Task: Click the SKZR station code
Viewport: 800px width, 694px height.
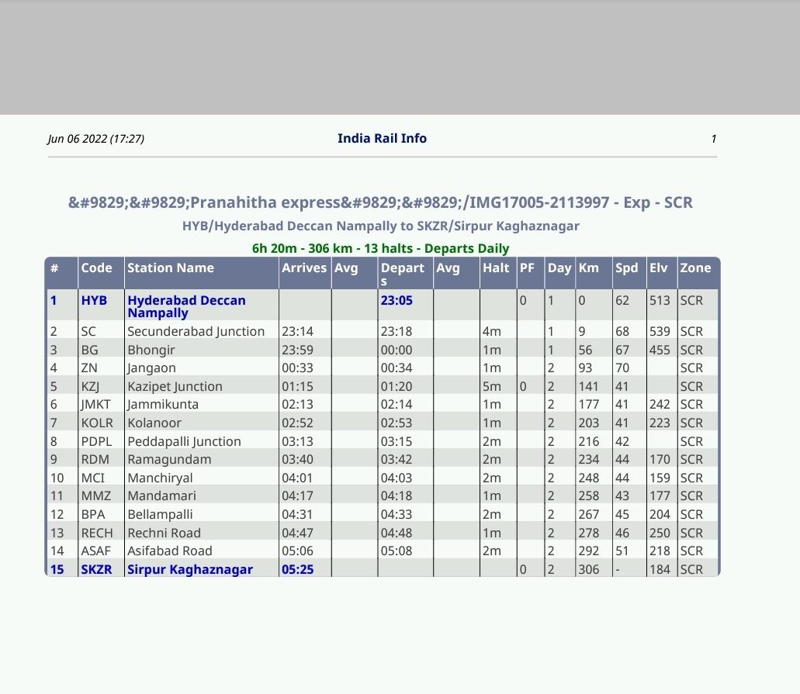Action: click(96, 570)
